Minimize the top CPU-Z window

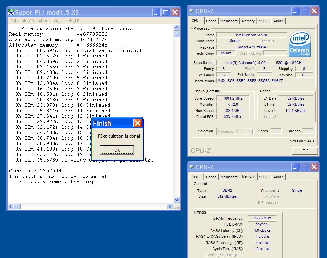[296, 11]
